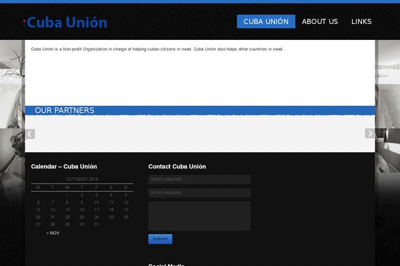The height and width of the screenshot is (266, 400).
Task: Click the Cuba Unión site logo
Action: click(x=65, y=22)
